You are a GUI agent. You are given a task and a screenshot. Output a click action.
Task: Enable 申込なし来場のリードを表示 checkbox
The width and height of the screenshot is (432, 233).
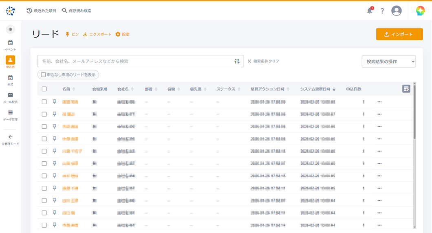click(44, 75)
